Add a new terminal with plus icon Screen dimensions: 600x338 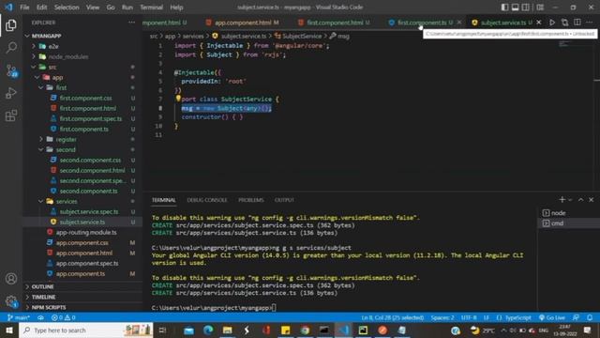(x=562, y=200)
